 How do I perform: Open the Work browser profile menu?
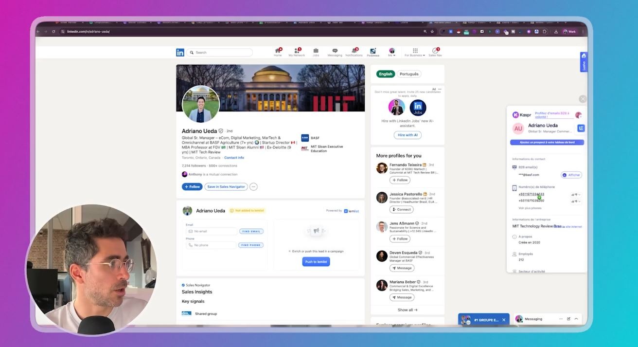coord(569,32)
